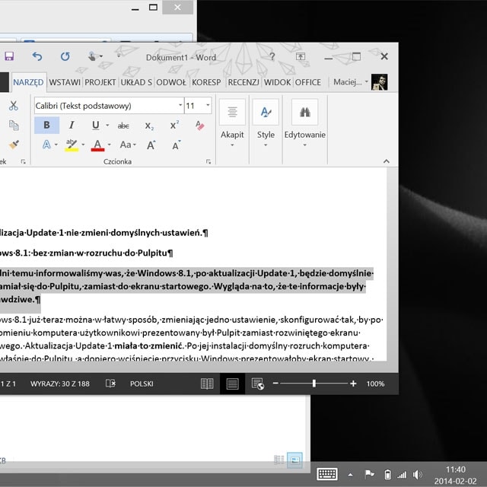
Task: Toggle Subscript formatting
Action: click(x=149, y=126)
